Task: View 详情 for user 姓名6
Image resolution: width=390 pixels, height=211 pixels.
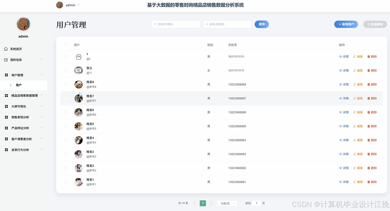Action: click(344, 112)
